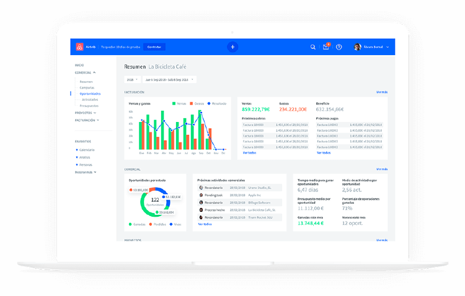Select Oportunidades in the sidebar
The width and height of the screenshot is (465, 296).
tap(90, 94)
